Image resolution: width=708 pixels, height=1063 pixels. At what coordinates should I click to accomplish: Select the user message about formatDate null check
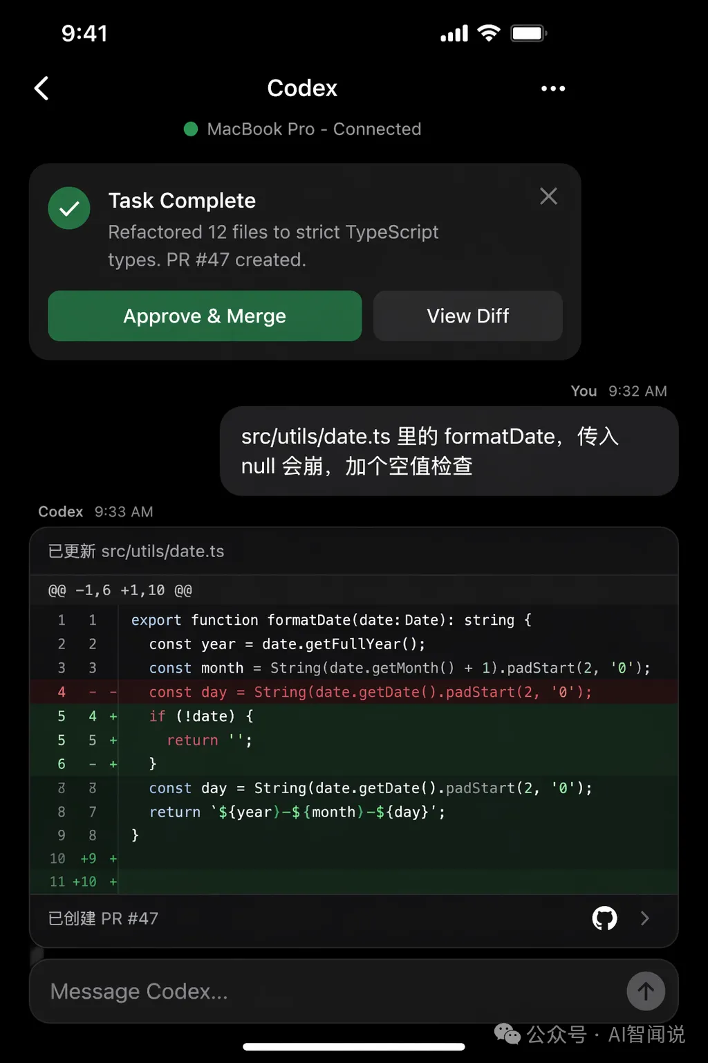pos(449,451)
